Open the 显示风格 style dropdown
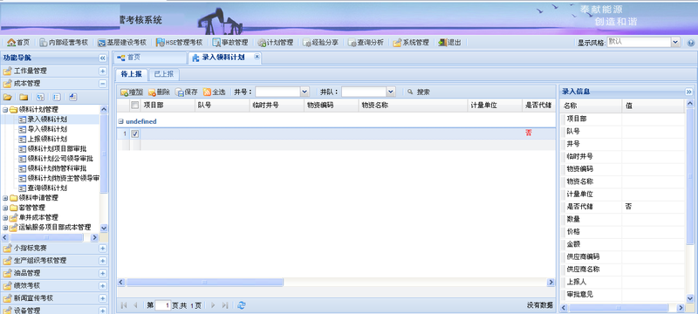The image size is (698, 314). 675,42
